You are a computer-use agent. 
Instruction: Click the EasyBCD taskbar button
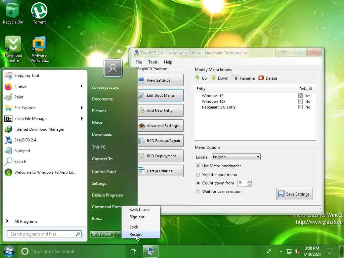151,251
